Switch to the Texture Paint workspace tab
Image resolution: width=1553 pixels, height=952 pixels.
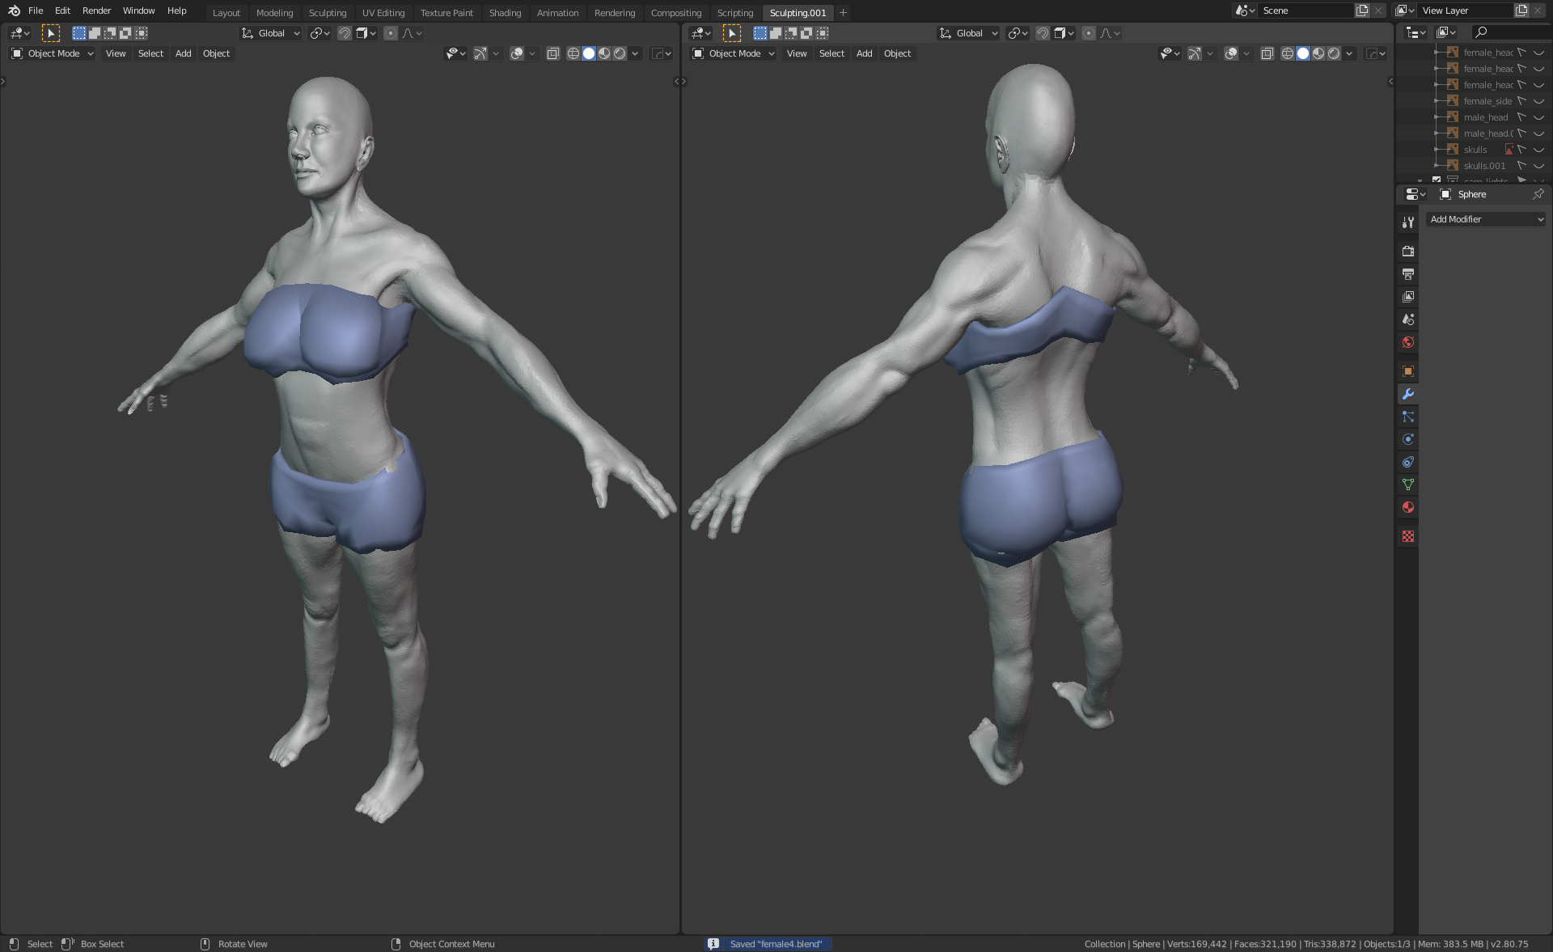click(x=446, y=13)
